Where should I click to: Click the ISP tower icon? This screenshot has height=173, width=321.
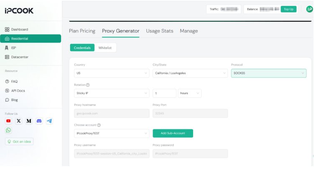pos(7,48)
